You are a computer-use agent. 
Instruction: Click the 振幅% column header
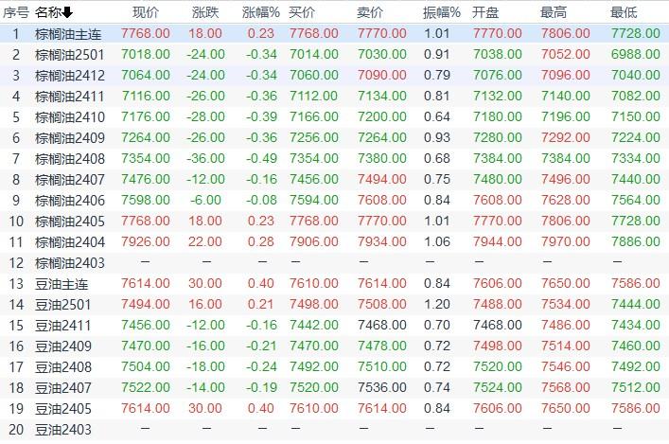click(442, 12)
